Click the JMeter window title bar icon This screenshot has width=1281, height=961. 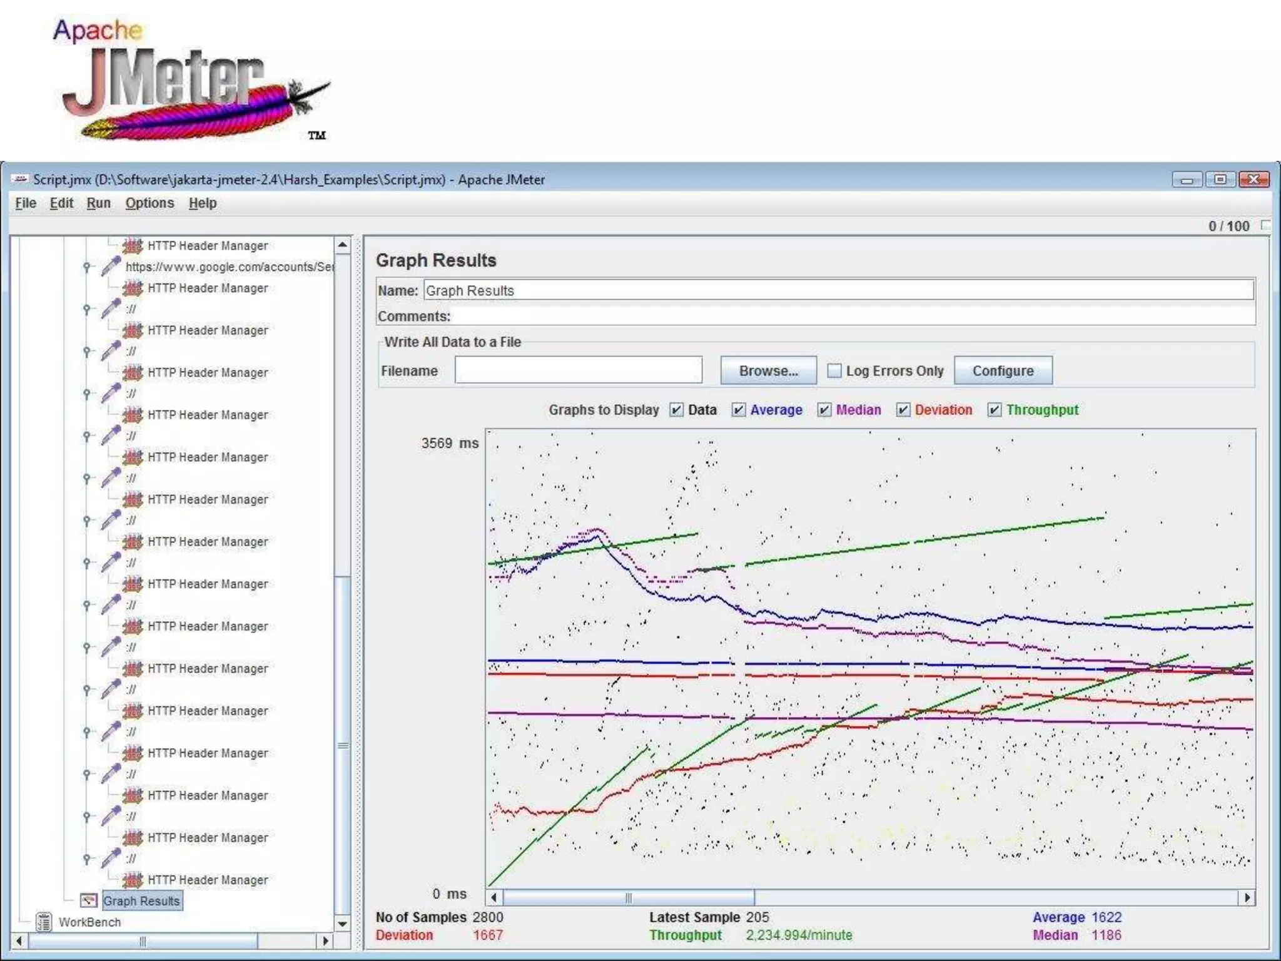tap(20, 180)
